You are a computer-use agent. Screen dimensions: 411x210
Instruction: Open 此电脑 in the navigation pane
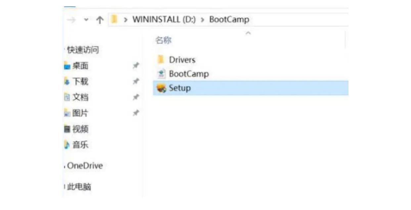click(79, 187)
